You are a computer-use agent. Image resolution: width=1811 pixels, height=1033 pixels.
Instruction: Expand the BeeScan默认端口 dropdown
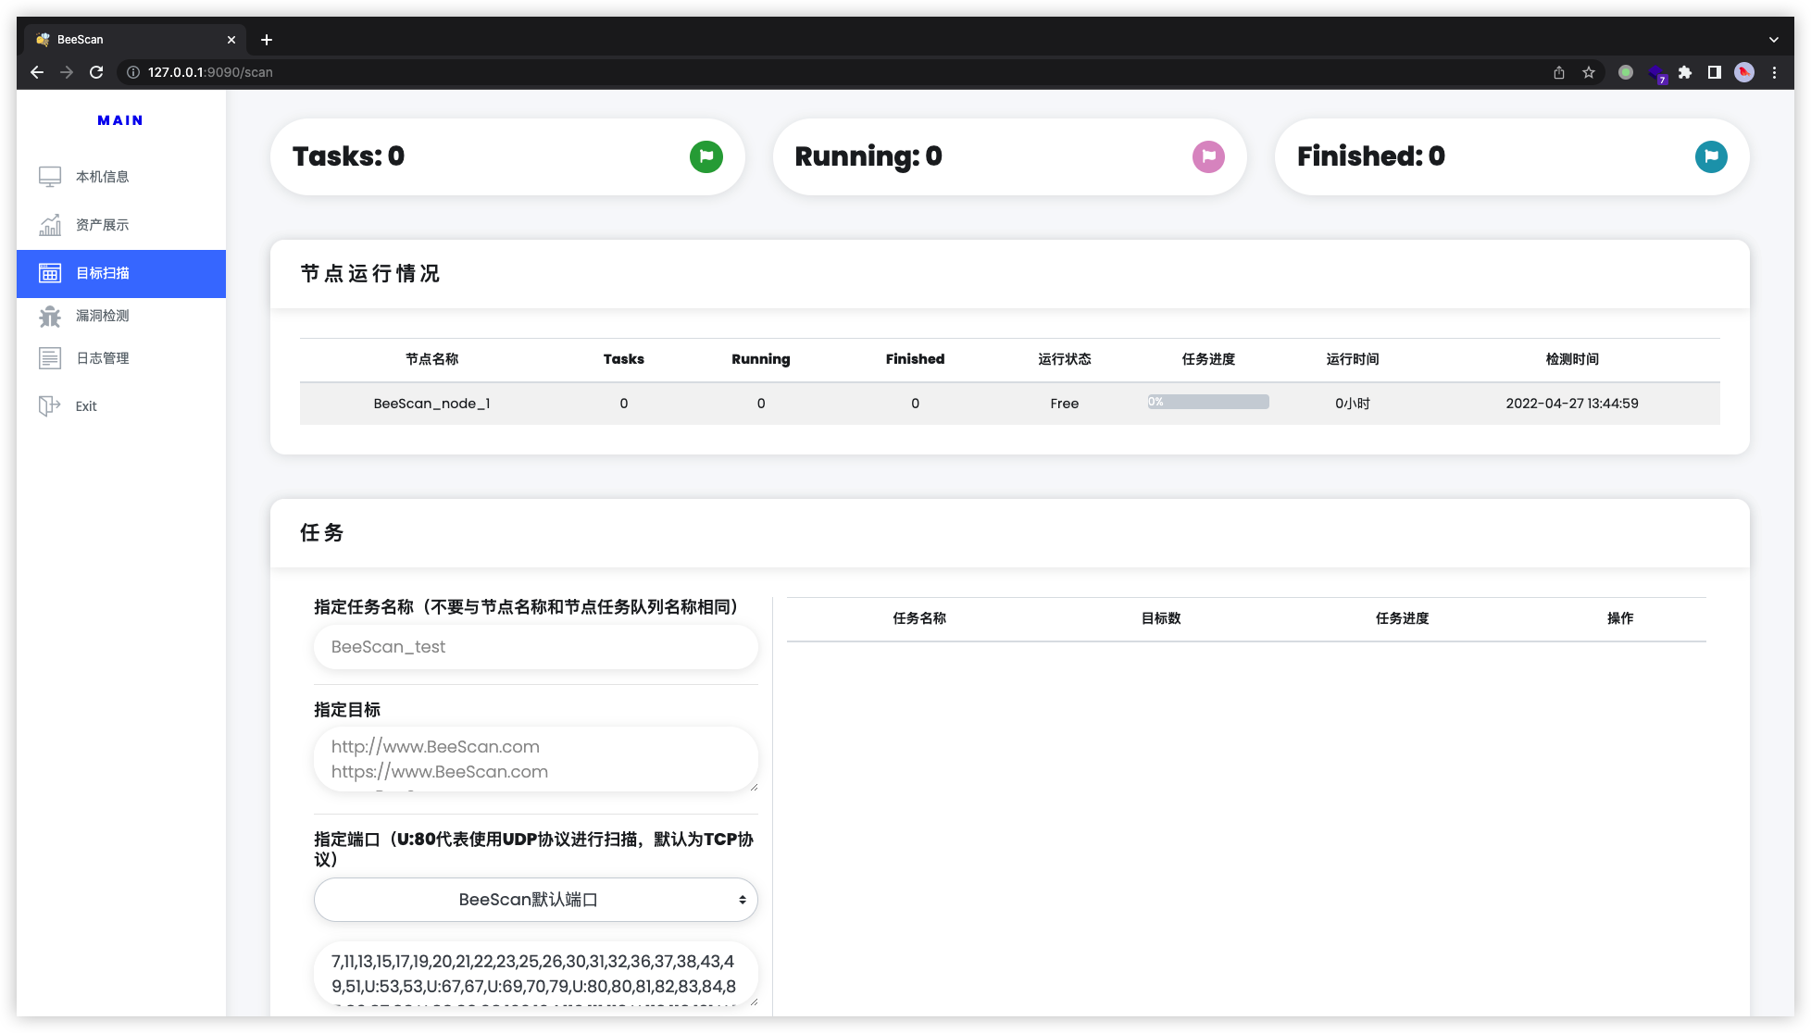pyautogui.click(x=535, y=900)
